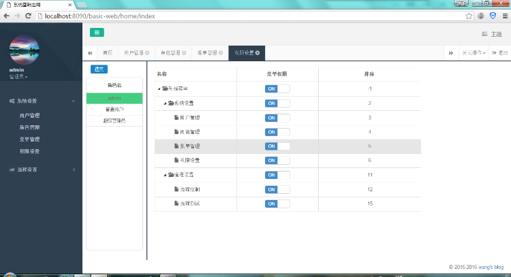Open the 管理员 dropdown under admin name
Image resolution: width=511 pixels, height=277 pixels.
18,77
